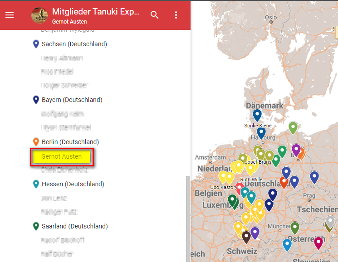The height and width of the screenshot is (262, 338).
Task: Click the Sachsen (Deutschland) pin icon in list
Action: tap(36, 44)
